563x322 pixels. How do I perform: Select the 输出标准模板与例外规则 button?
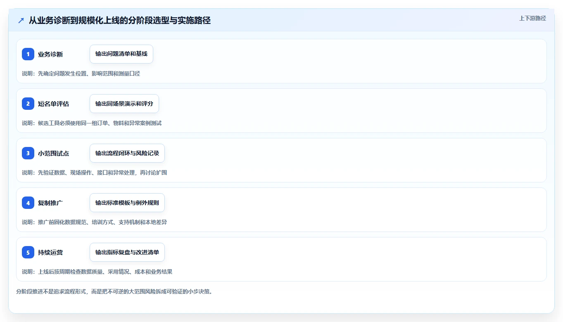tap(127, 203)
